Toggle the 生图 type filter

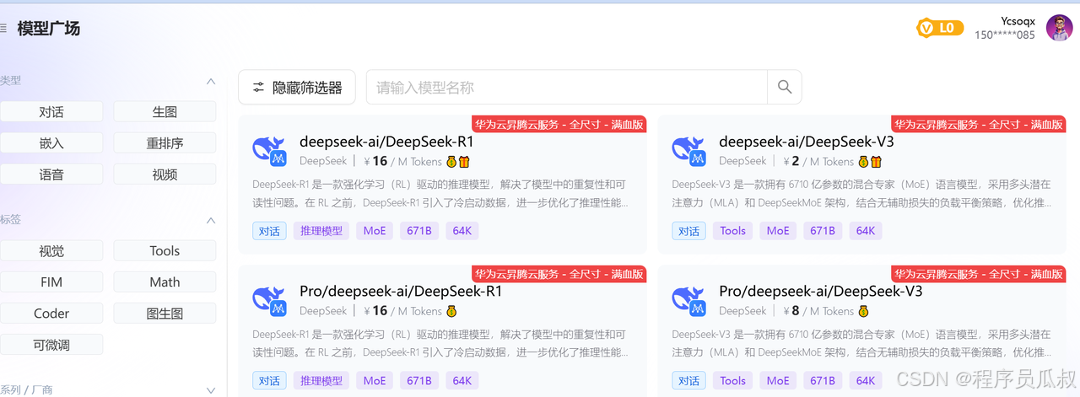(165, 111)
